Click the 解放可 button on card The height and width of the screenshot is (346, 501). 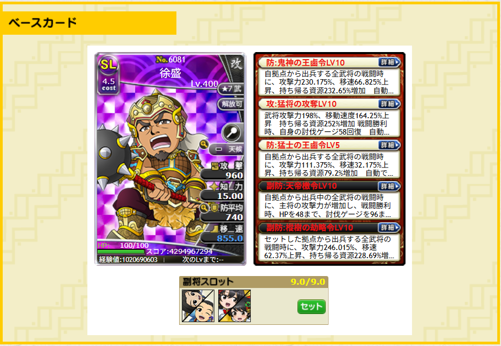coord(231,104)
